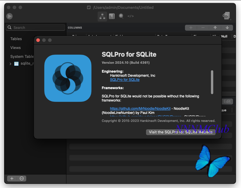The image size is (241, 188).
Task: Move column down with arrow button
Action: (x=227, y=28)
